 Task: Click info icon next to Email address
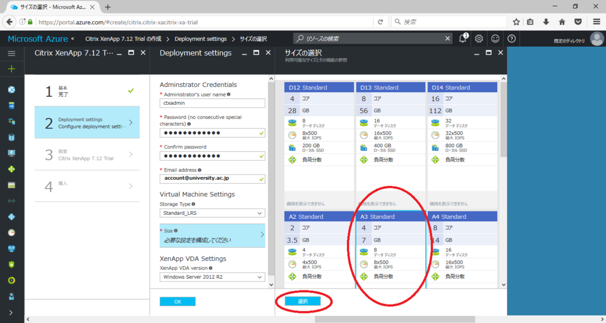[199, 170]
